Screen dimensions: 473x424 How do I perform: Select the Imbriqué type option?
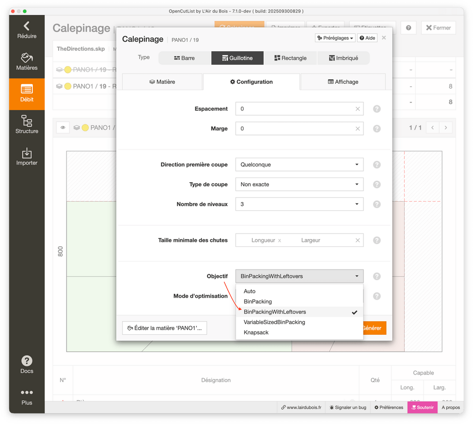point(343,58)
